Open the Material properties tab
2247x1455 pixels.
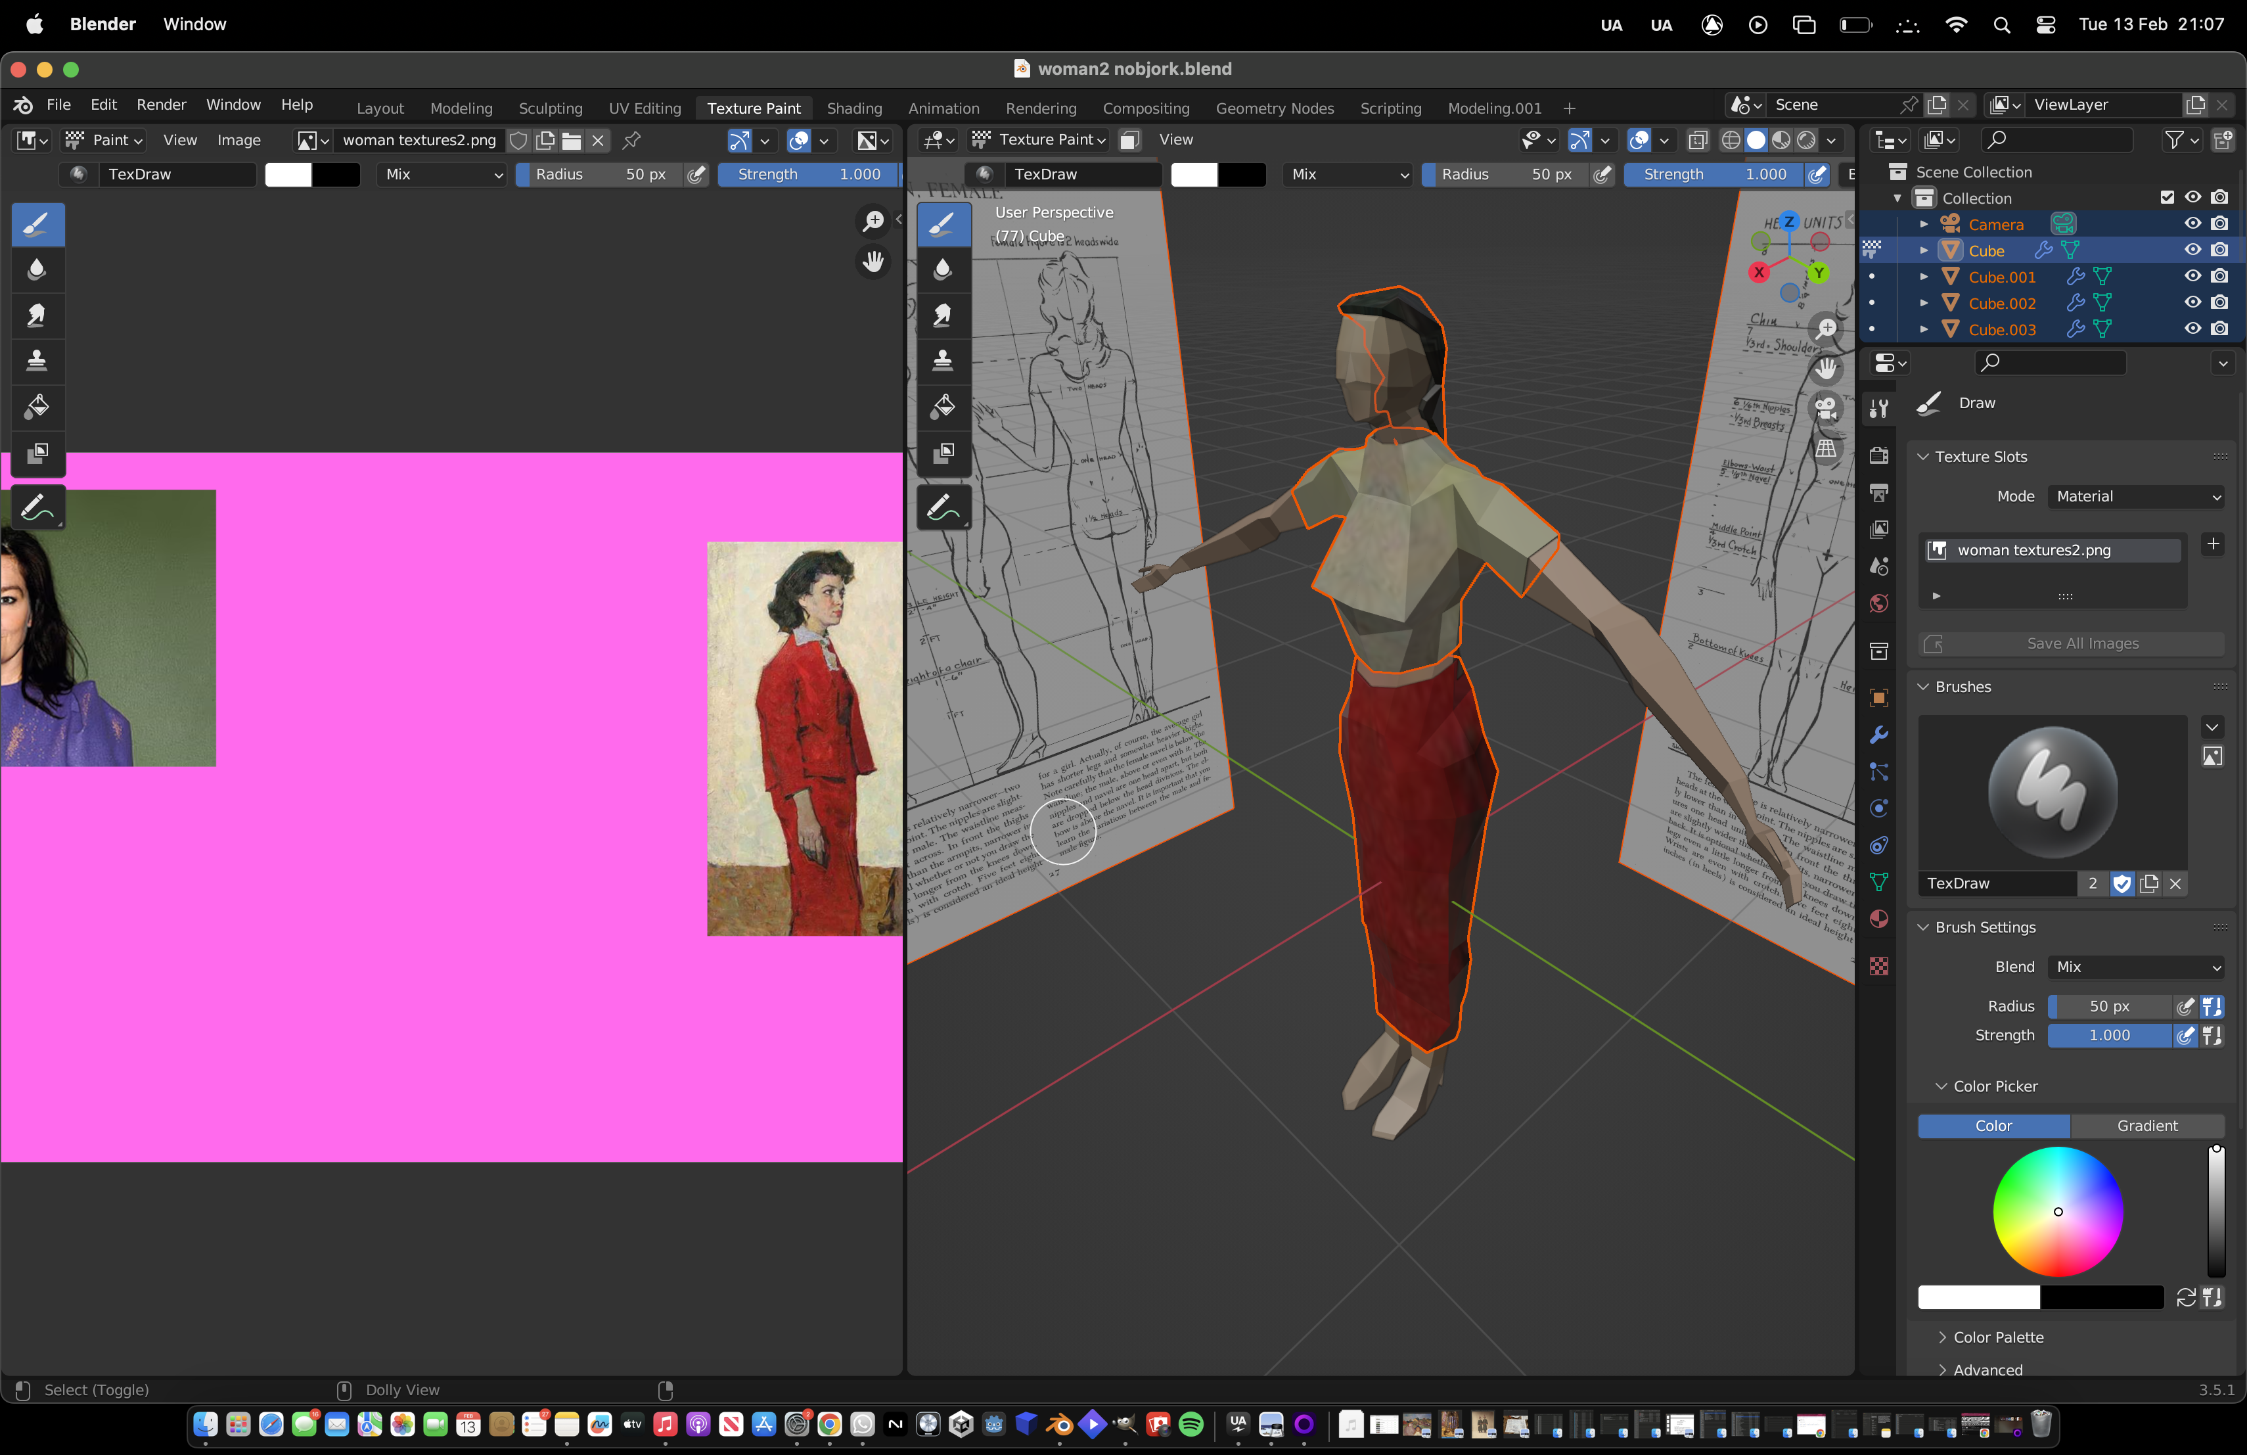(1879, 919)
